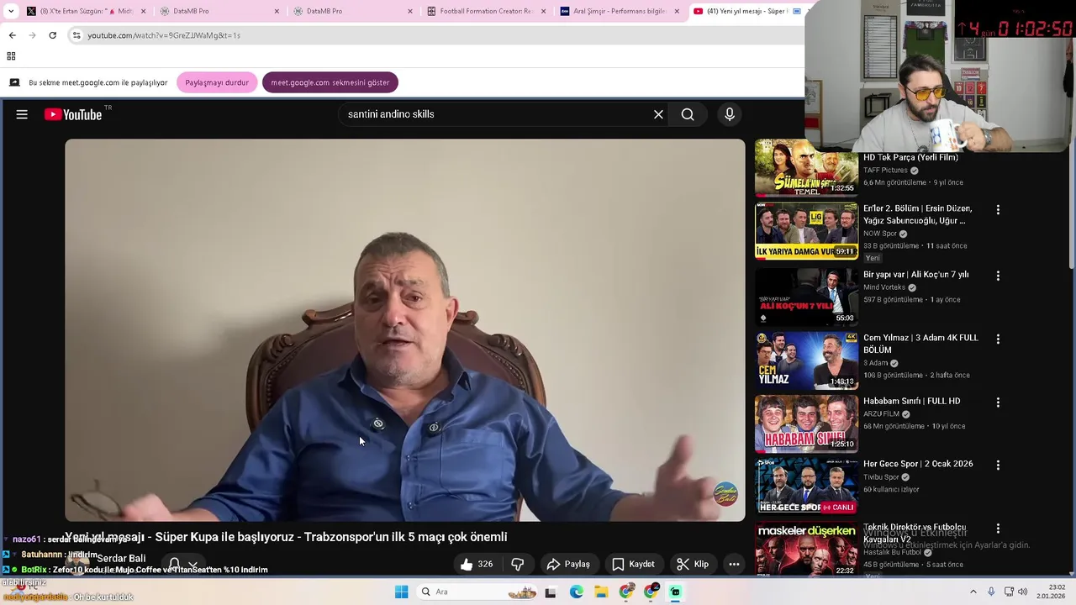This screenshot has height=605, width=1076.
Task: Stop sharing with Paylaşmayı durdur
Action: pos(217,82)
